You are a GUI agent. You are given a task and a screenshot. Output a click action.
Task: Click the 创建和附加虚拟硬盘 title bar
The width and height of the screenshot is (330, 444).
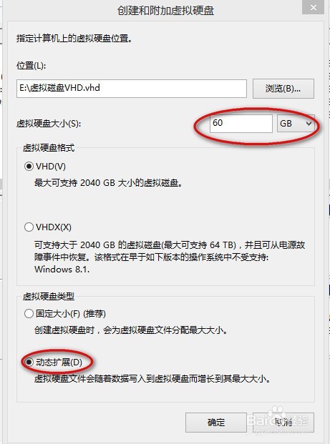(165, 11)
